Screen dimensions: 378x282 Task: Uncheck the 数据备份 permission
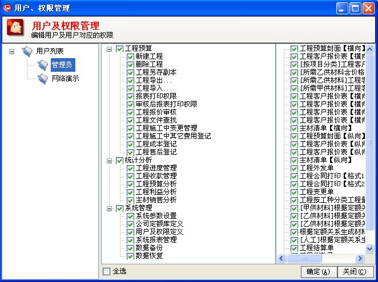130,248
